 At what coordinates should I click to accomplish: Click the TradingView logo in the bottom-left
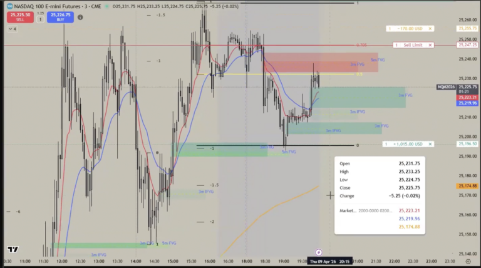[13, 249]
